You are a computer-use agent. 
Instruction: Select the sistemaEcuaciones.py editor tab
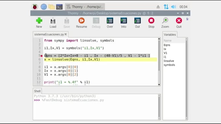49,34
